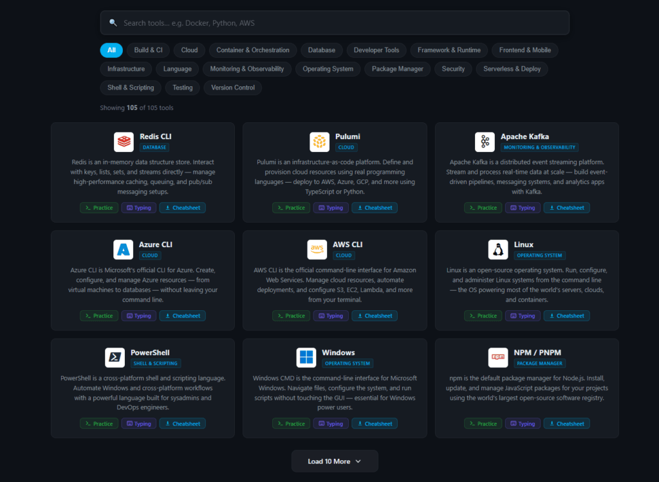This screenshot has width=659, height=482.
Task: Click the Linux penguin icon
Action: (x=497, y=250)
